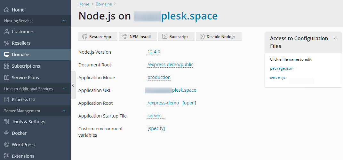Click the Resellers percent icon
This screenshot has width=343, height=160.
7,43
